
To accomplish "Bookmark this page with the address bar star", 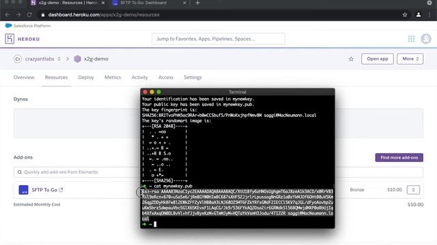I will [x=405, y=15].
